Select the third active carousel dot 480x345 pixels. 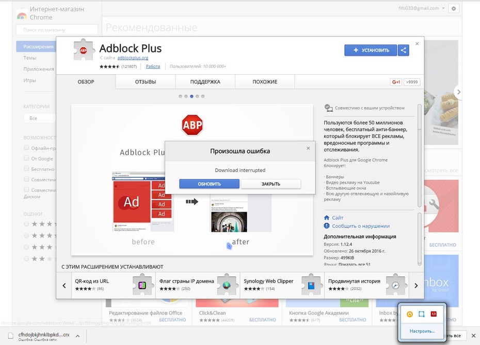[x=191, y=96]
